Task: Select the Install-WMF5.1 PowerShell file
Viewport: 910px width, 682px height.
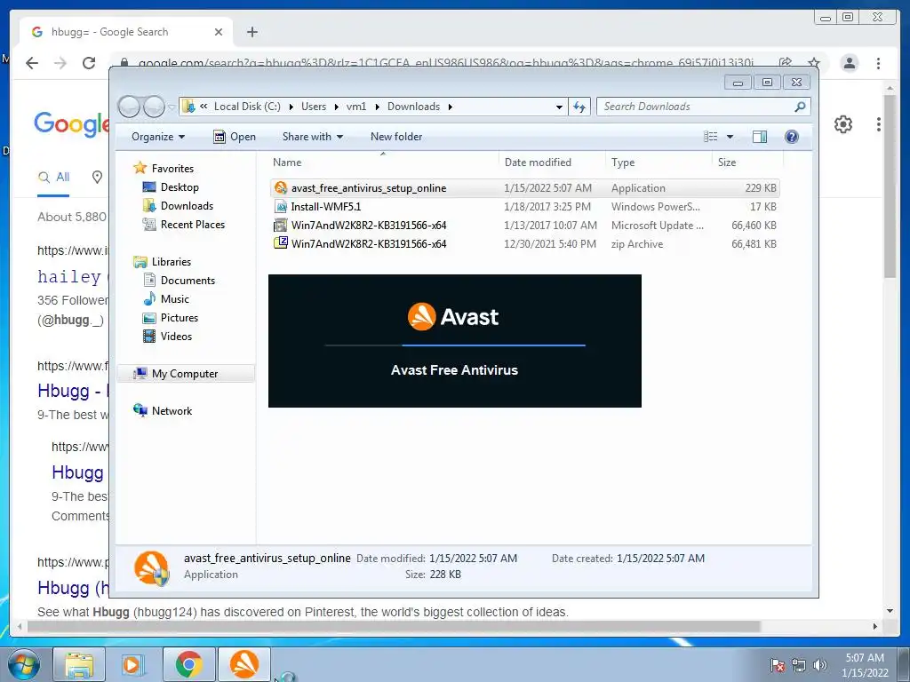Action: tap(525, 206)
